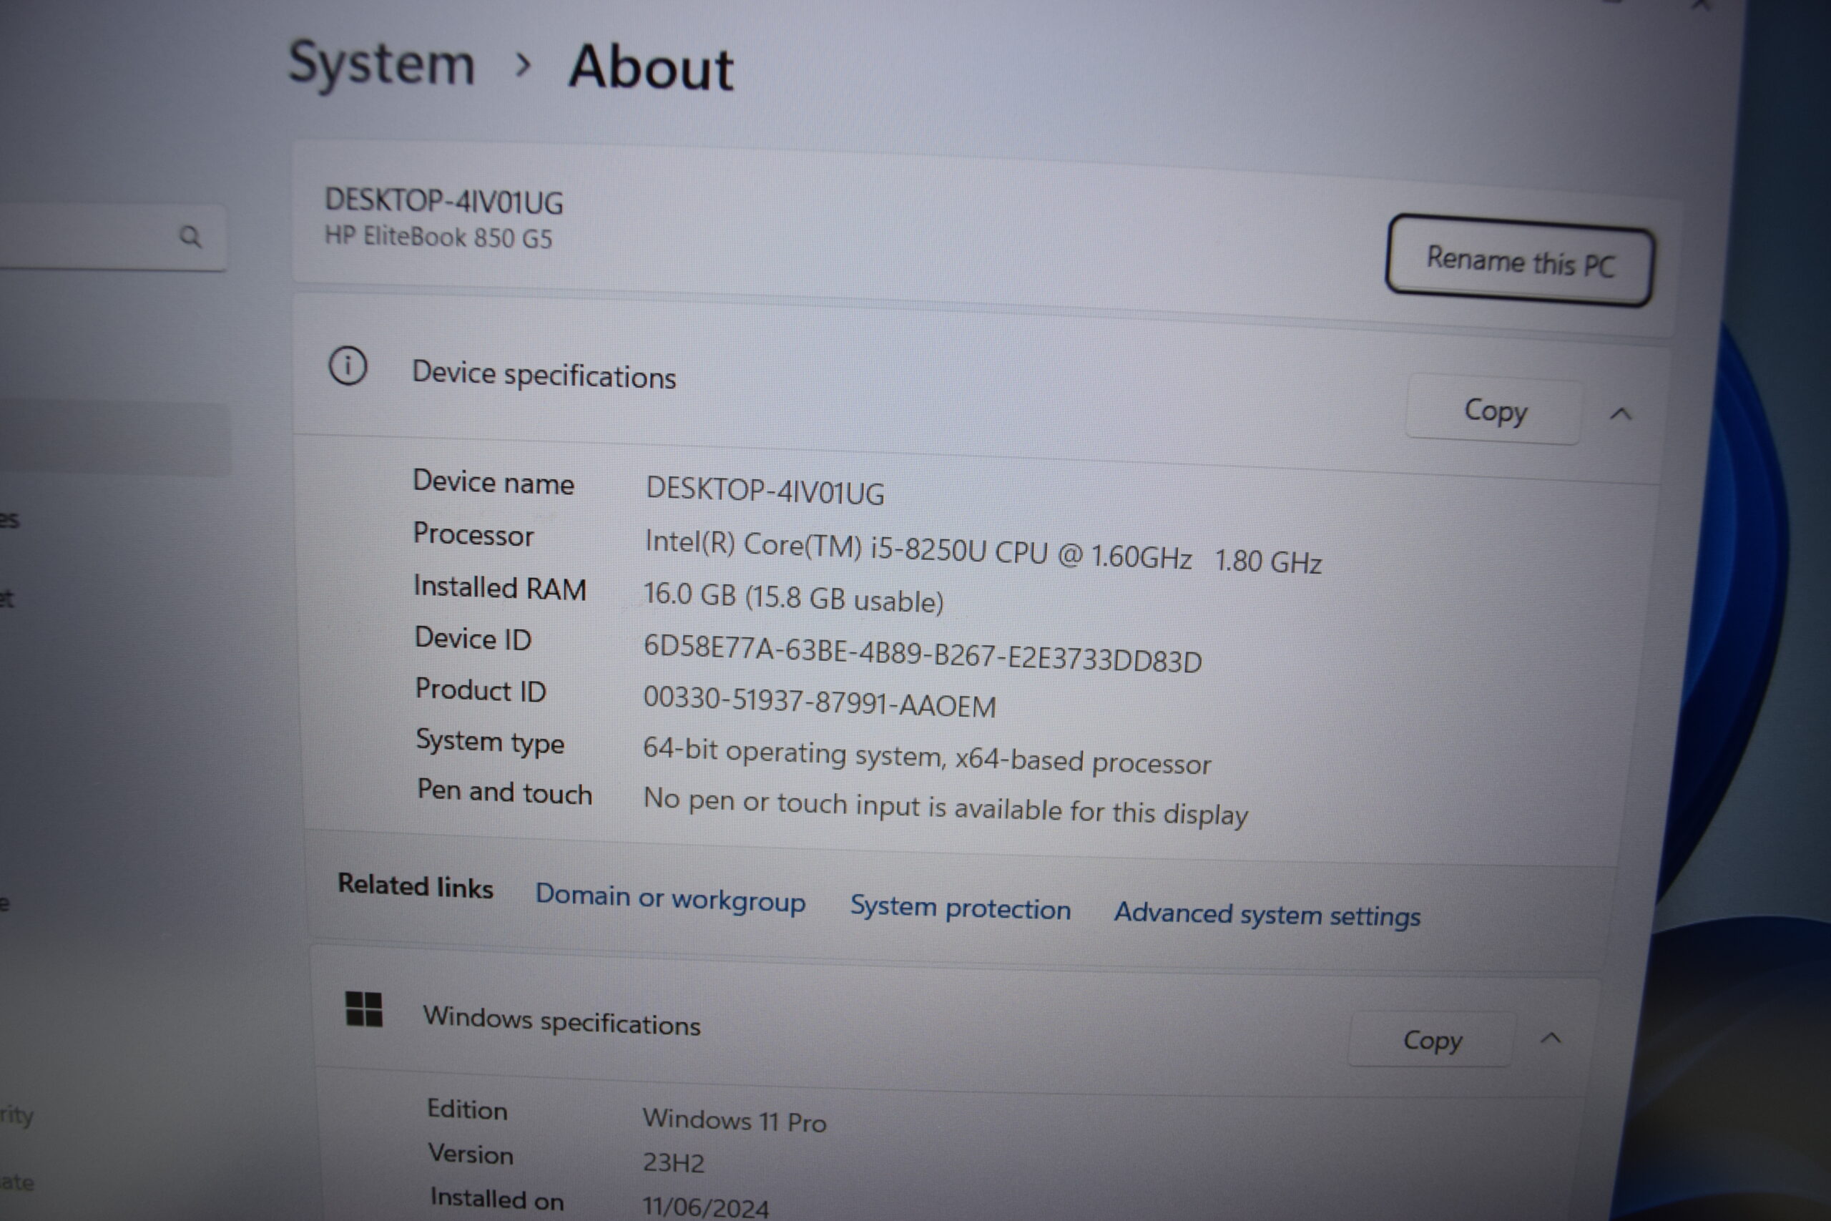Click the PC name DESKTOP-4IV01UG in top card
The width and height of the screenshot is (1831, 1221).
click(443, 201)
